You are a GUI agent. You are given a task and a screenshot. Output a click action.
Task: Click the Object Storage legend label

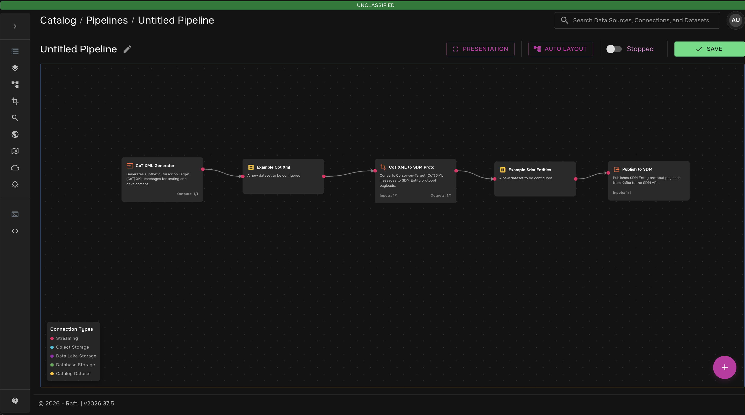[73, 347]
